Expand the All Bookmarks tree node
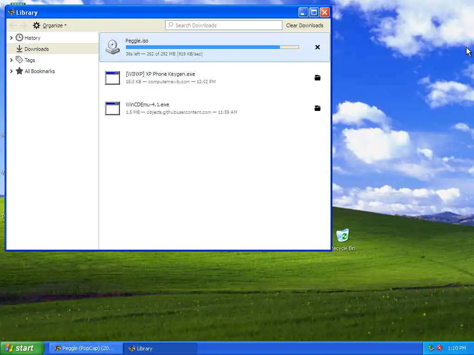This screenshot has height=355, width=474. point(12,71)
